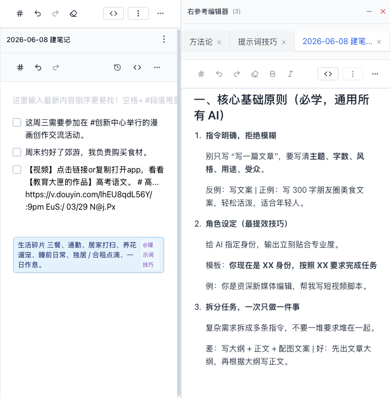This screenshot has width=390, height=398.
Task: Open ellipsis menu in right editor toolbar
Action: coord(375,74)
